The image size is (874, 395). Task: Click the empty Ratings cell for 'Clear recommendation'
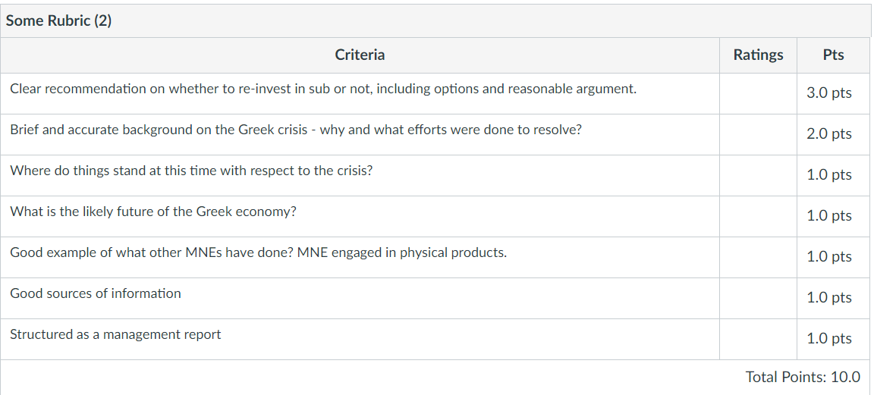point(758,93)
